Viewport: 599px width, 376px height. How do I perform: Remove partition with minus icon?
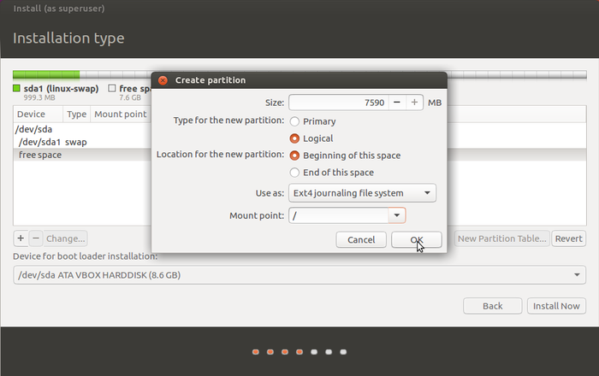(x=36, y=238)
